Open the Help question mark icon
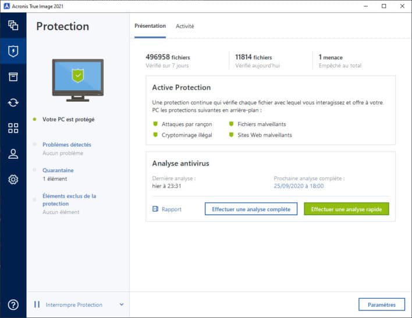This screenshot has width=412, height=318. [13, 305]
